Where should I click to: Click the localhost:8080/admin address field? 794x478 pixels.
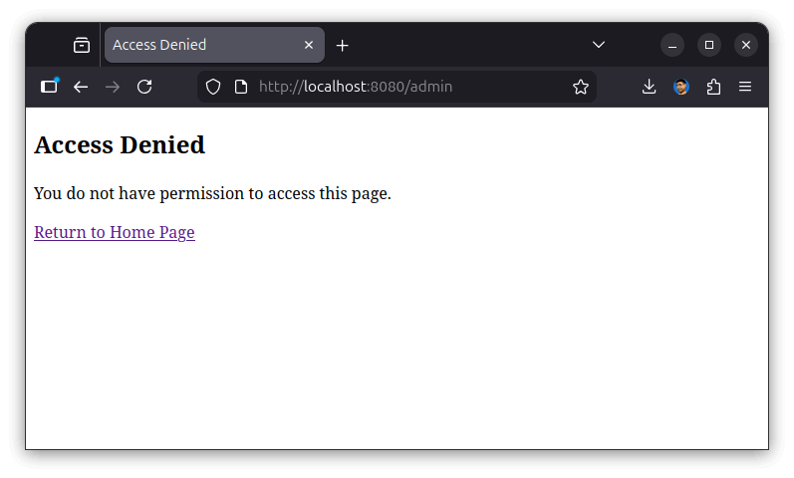[398, 87]
